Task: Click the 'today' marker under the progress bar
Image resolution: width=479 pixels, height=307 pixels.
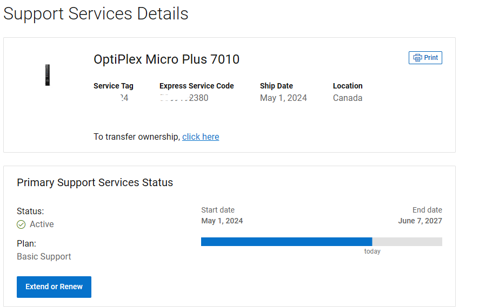Action: tap(372, 251)
